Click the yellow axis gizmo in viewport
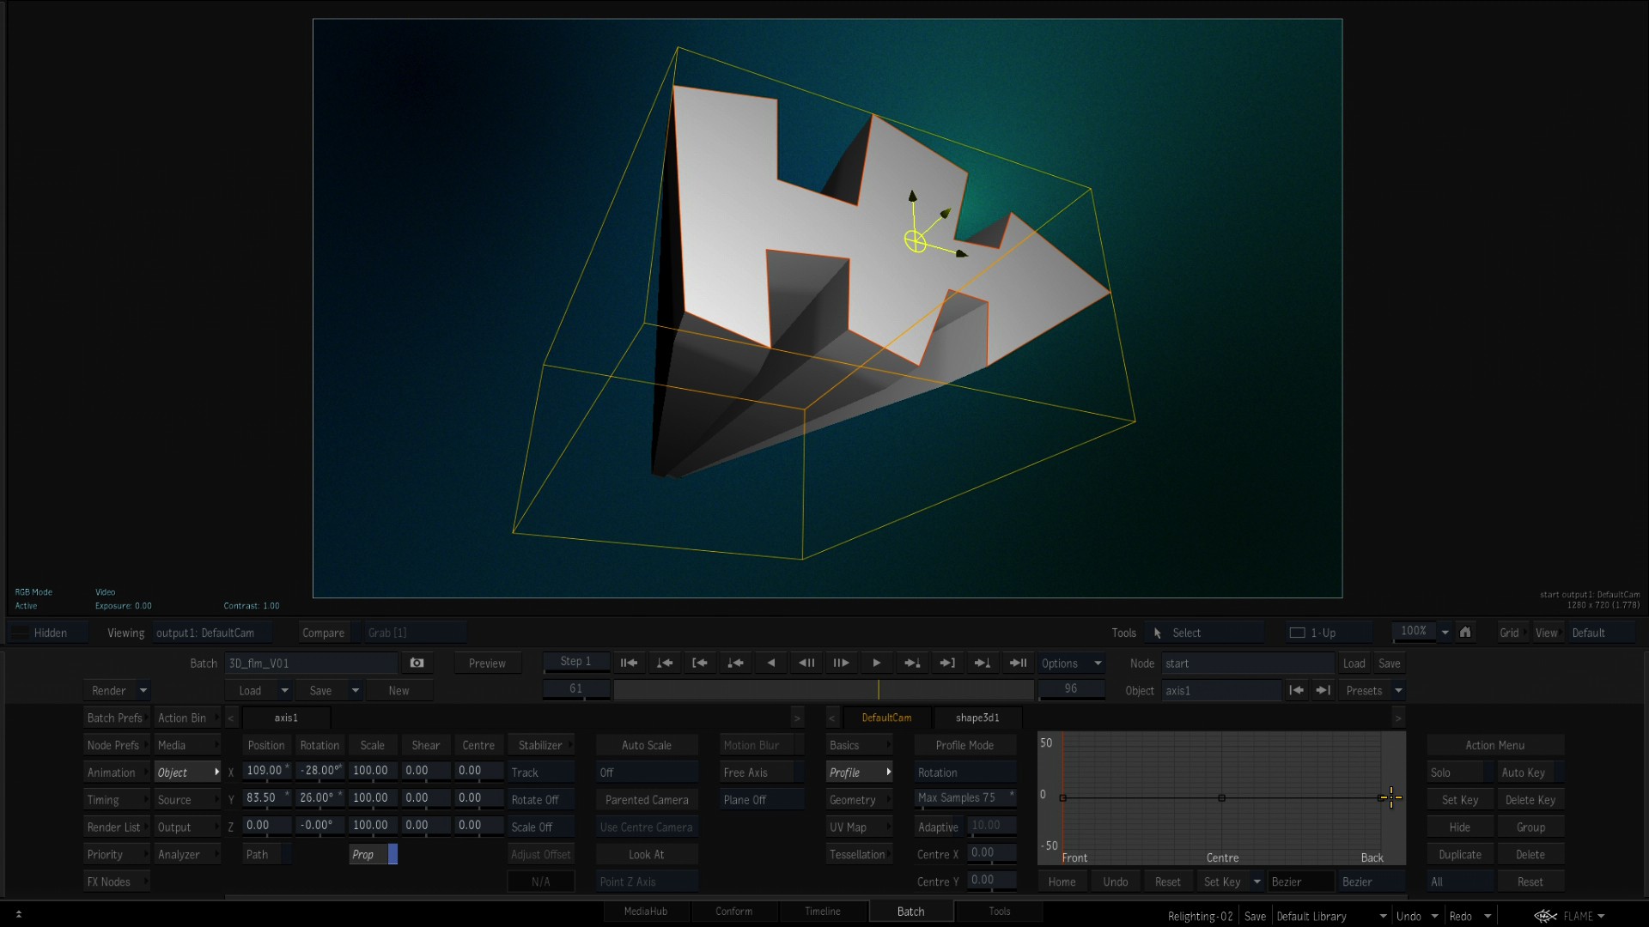Viewport: 1649px width, 927px height. click(916, 241)
